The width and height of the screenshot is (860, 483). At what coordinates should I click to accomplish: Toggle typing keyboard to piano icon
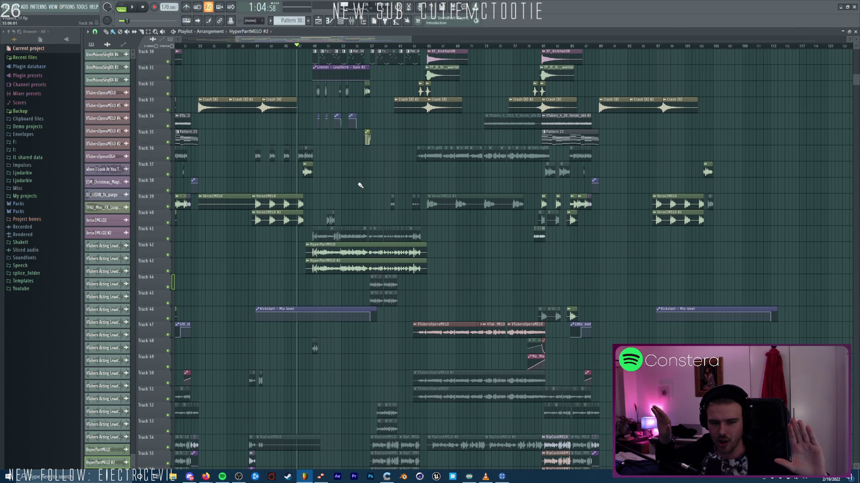pyautogui.click(x=186, y=20)
